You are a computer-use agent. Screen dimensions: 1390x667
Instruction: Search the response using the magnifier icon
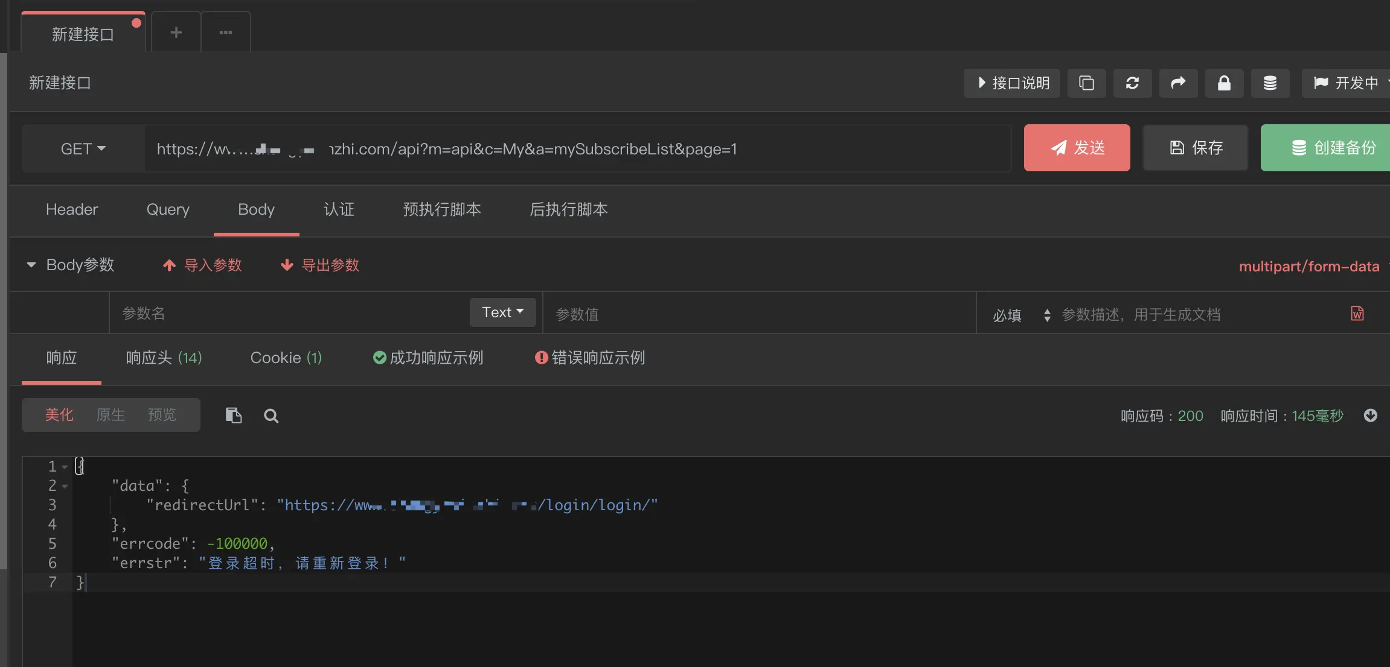(270, 416)
